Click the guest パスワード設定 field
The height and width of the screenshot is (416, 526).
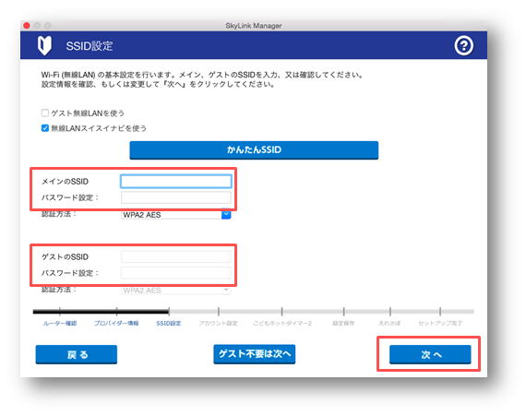click(175, 273)
